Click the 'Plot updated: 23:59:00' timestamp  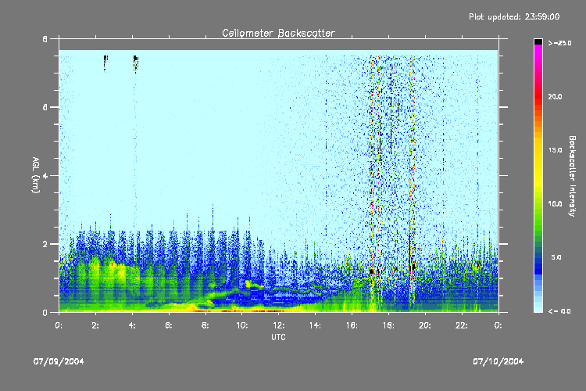point(514,16)
